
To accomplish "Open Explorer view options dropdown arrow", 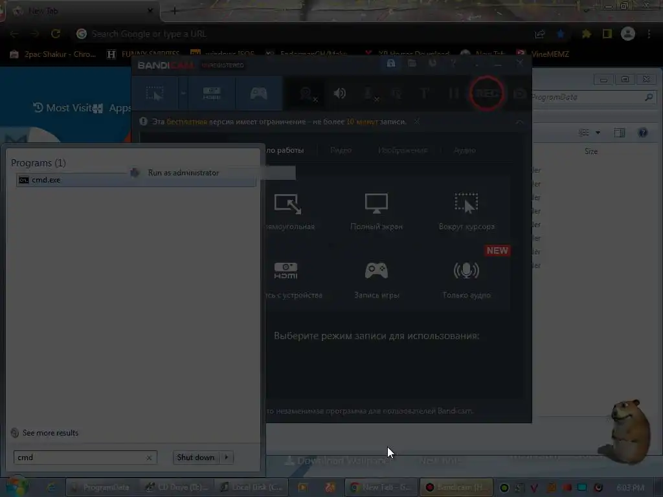I will coord(598,133).
